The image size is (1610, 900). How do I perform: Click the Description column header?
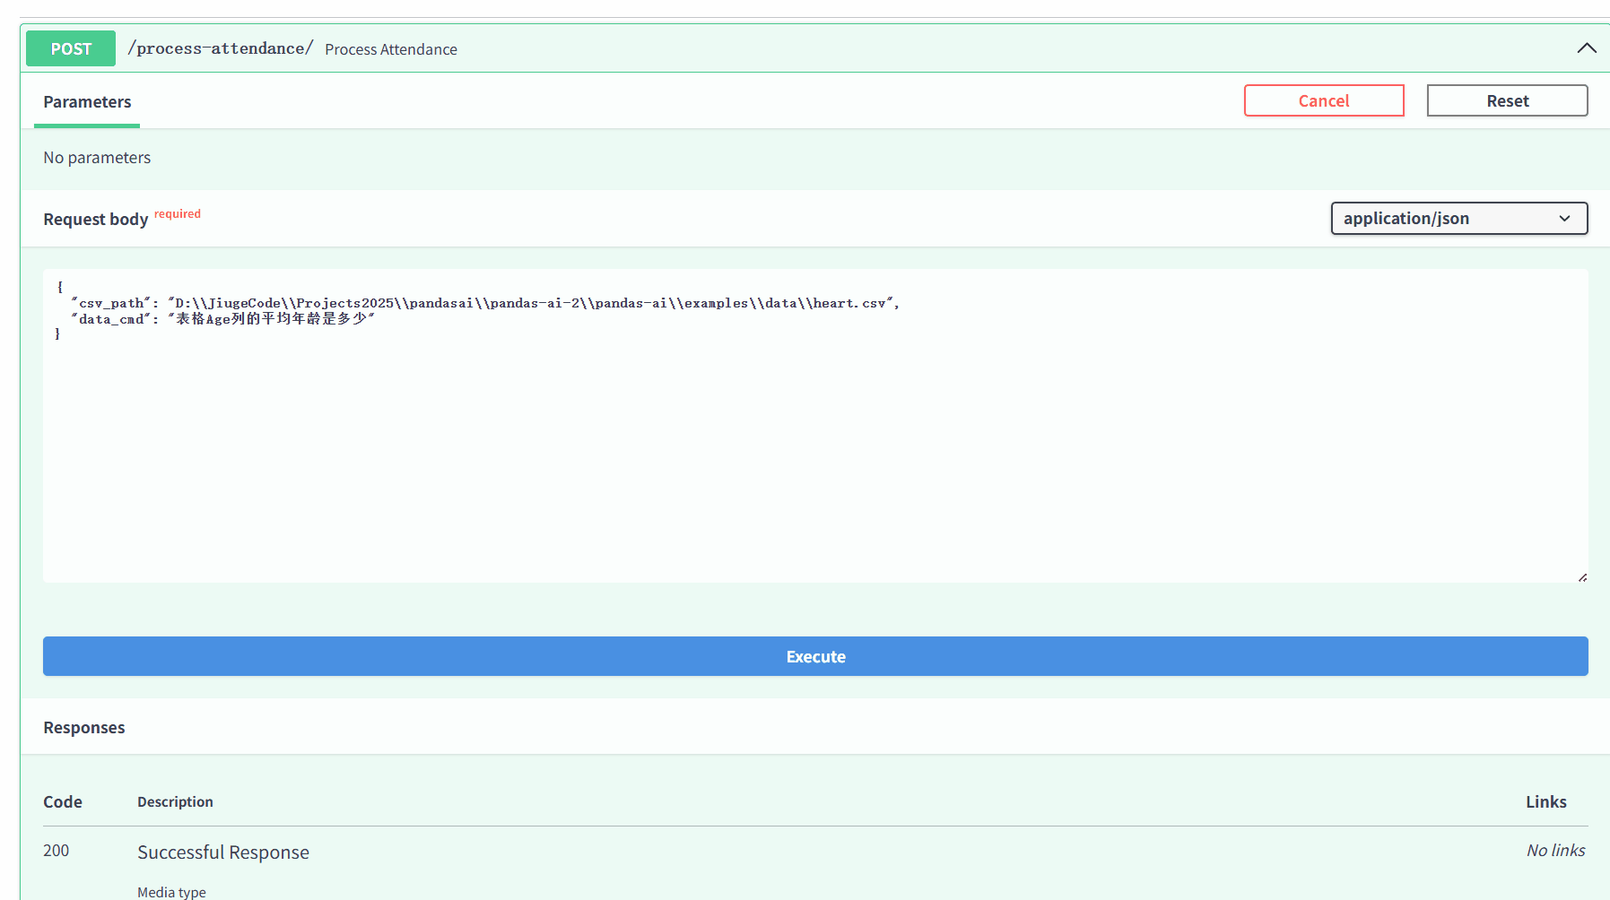pos(175,801)
